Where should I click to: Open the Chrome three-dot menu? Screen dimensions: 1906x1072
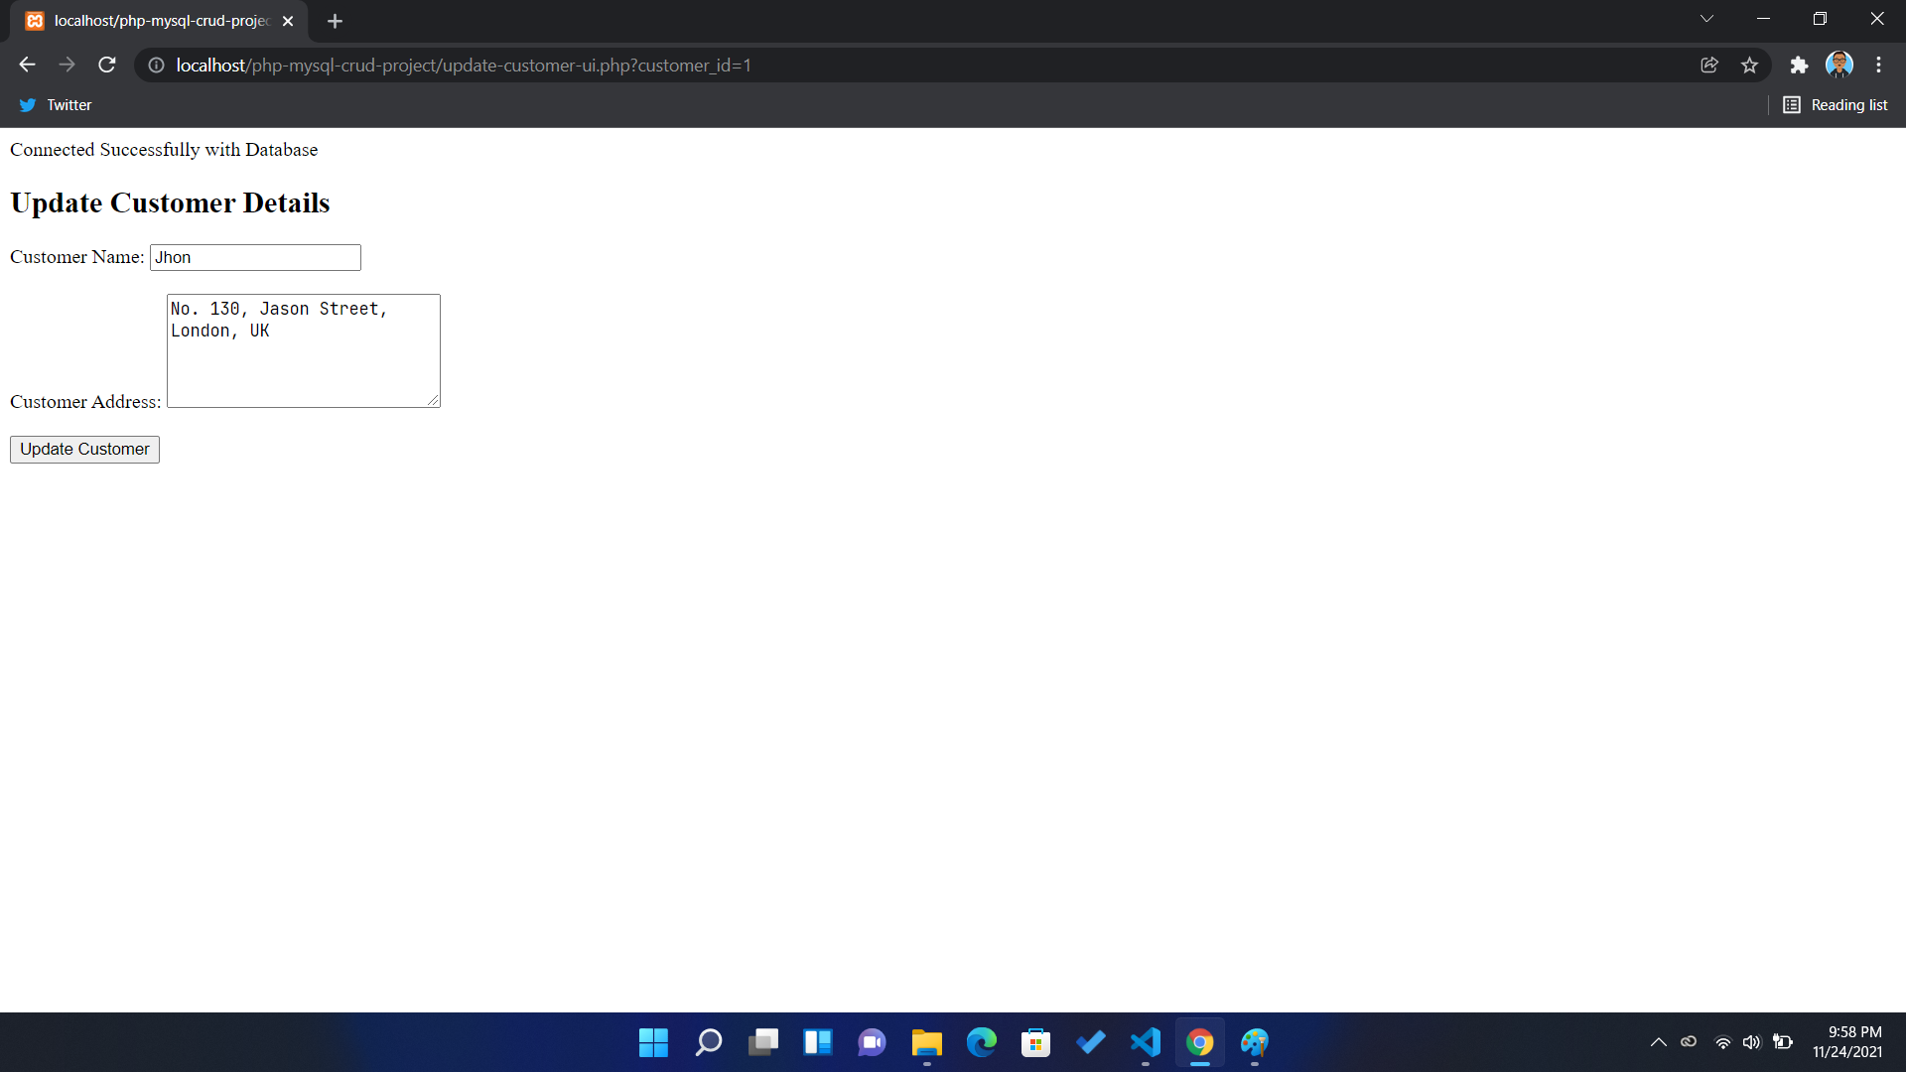coord(1878,65)
